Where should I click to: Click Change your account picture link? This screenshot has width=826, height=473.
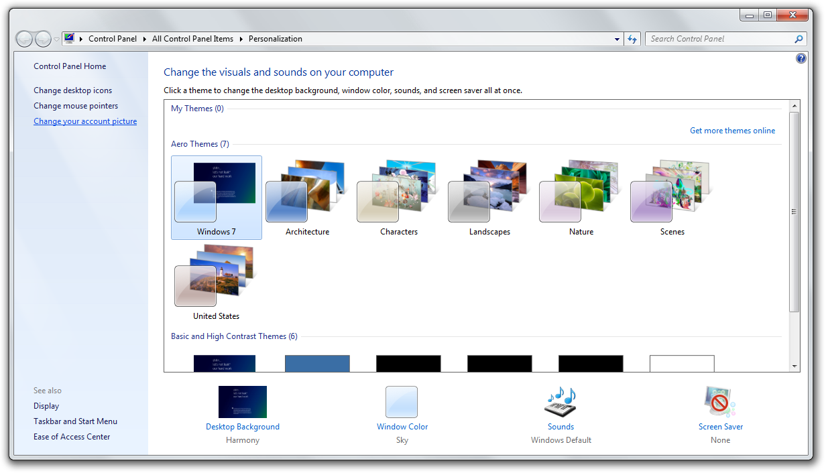[85, 121]
